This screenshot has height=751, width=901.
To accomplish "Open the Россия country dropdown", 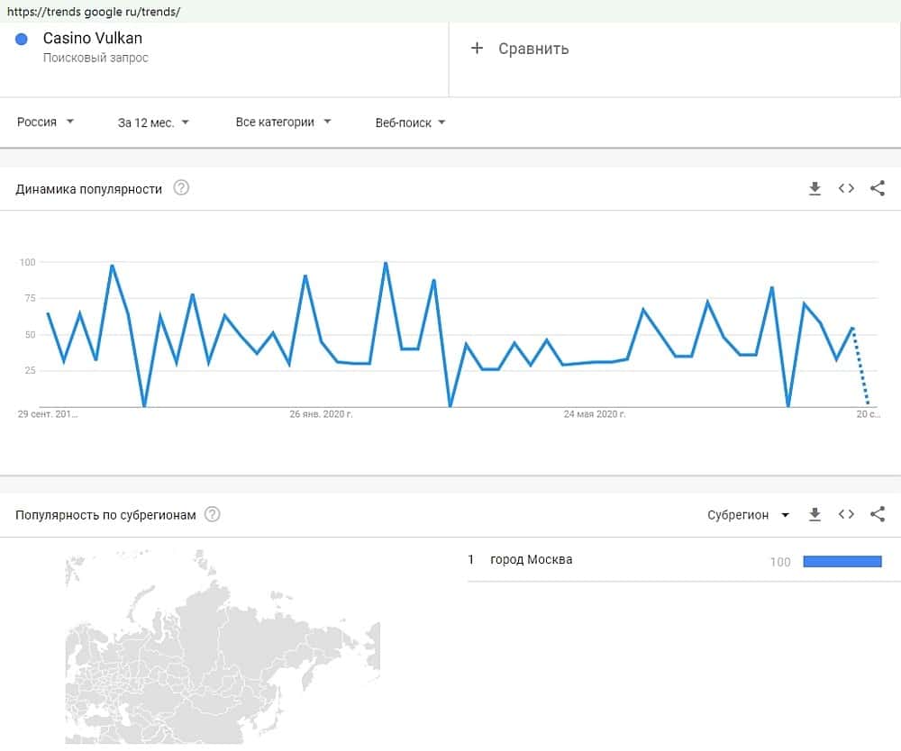I will 45,122.
